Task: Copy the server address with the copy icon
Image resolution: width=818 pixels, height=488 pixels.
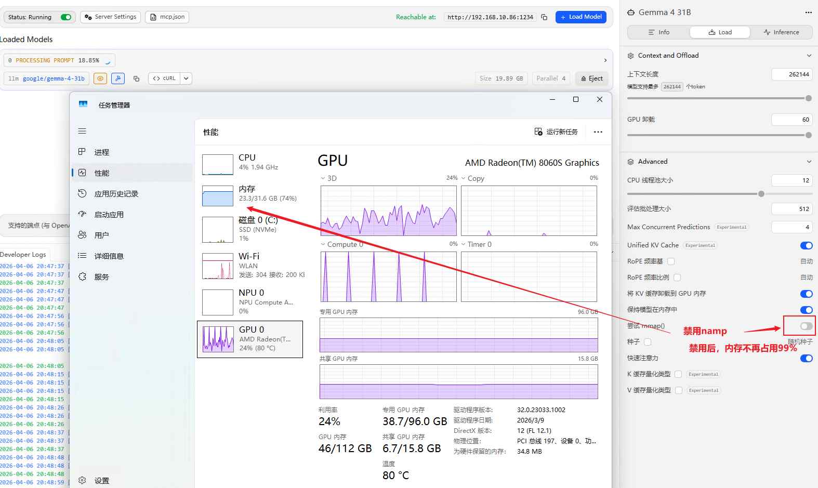Action: [544, 17]
